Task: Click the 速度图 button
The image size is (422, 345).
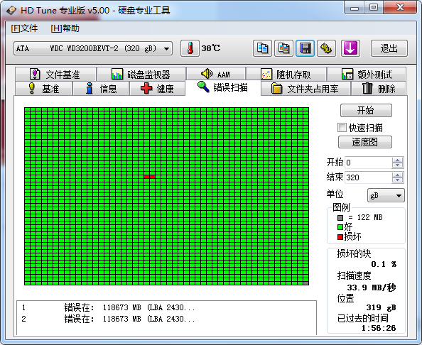Action: 365,142
